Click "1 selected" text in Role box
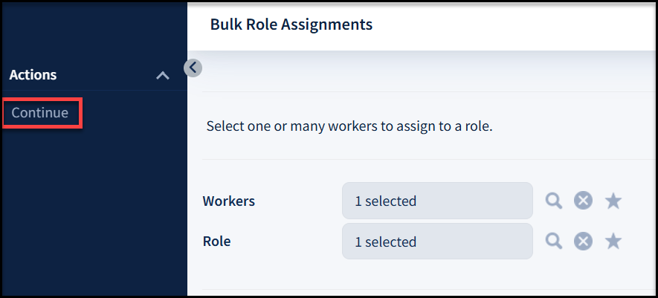The height and width of the screenshot is (298, 658). (x=385, y=242)
